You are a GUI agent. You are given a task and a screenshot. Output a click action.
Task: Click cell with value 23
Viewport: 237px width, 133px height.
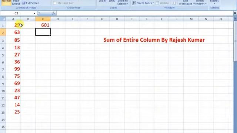click(x=13, y=91)
